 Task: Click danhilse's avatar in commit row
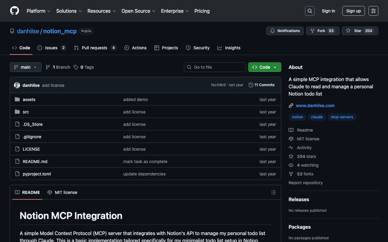tap(17, 85)
